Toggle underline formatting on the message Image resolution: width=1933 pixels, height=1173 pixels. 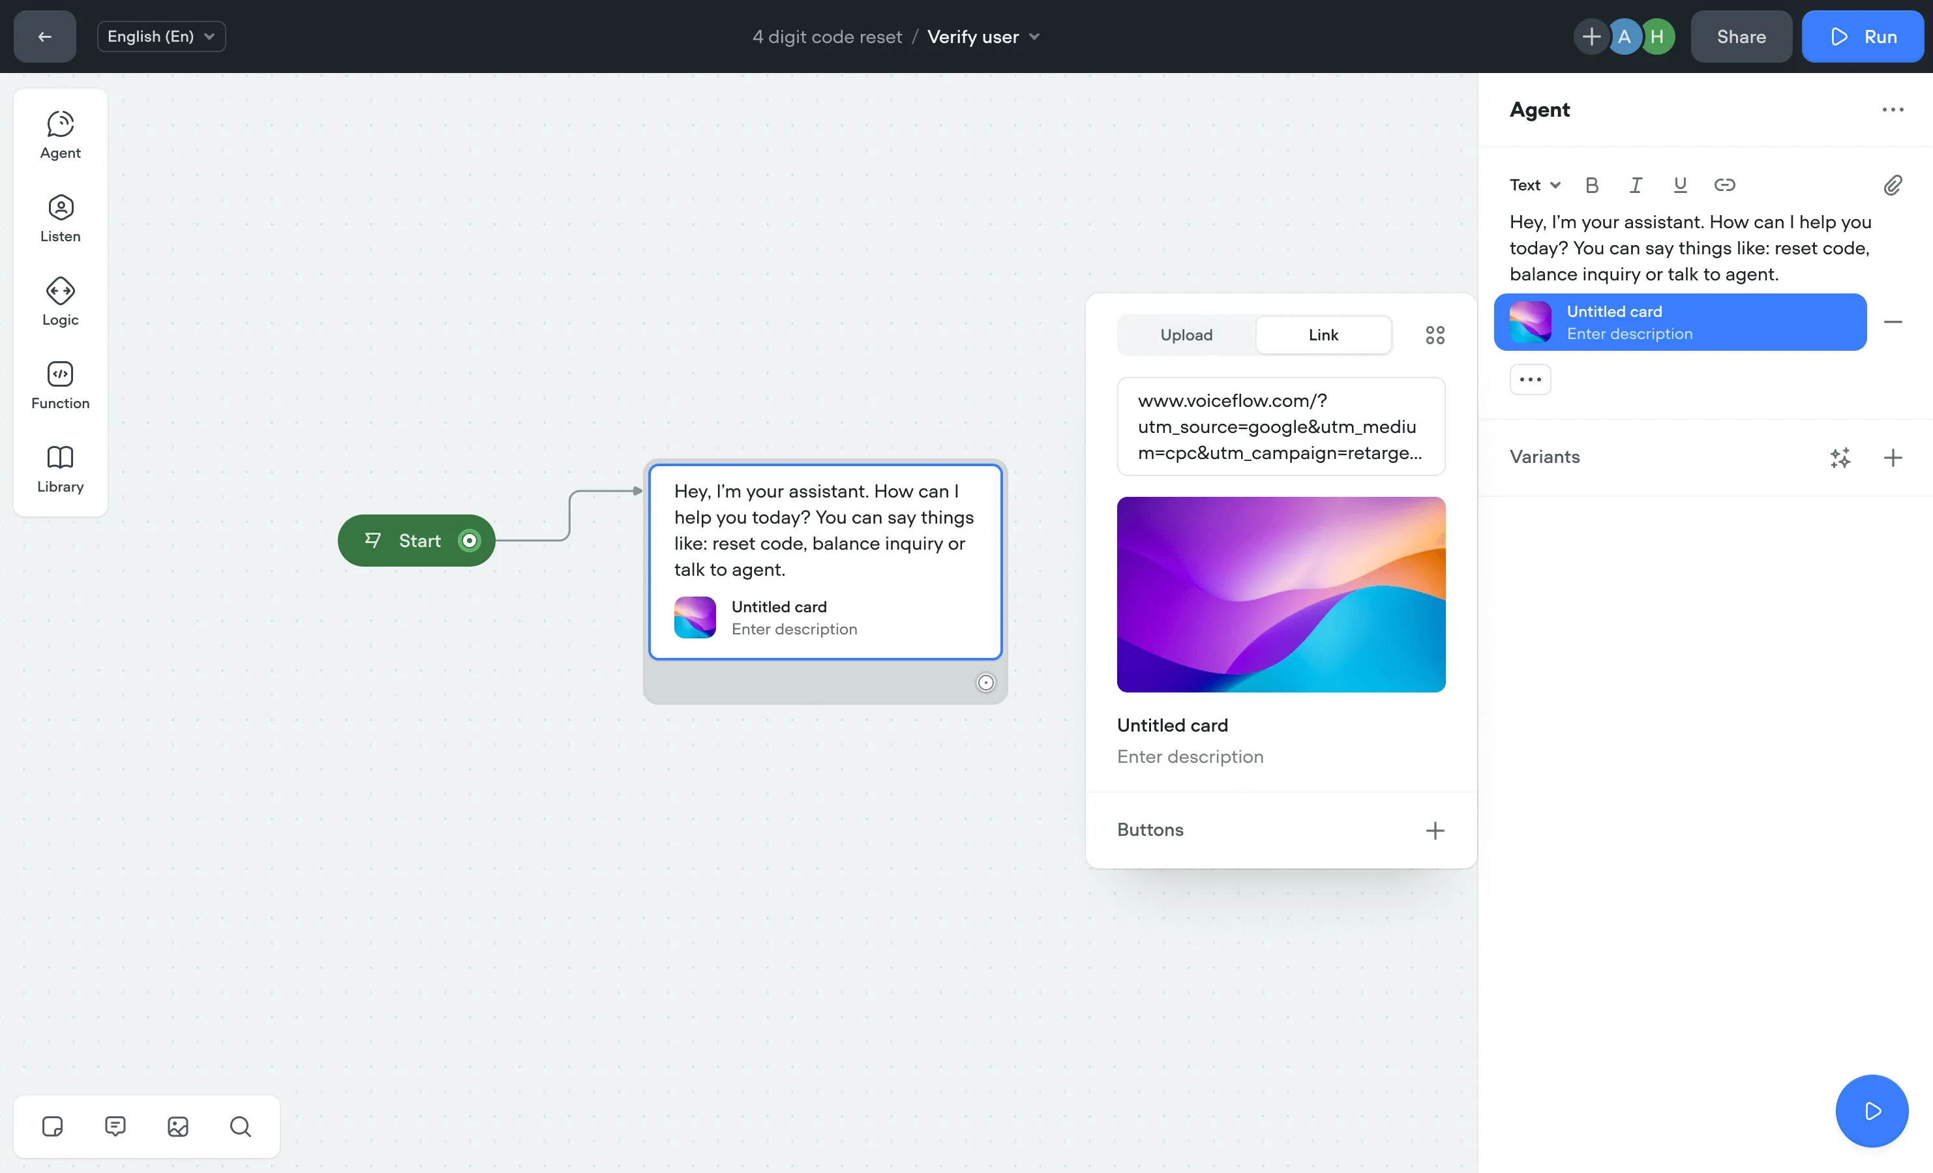(x=1681, y=185)
